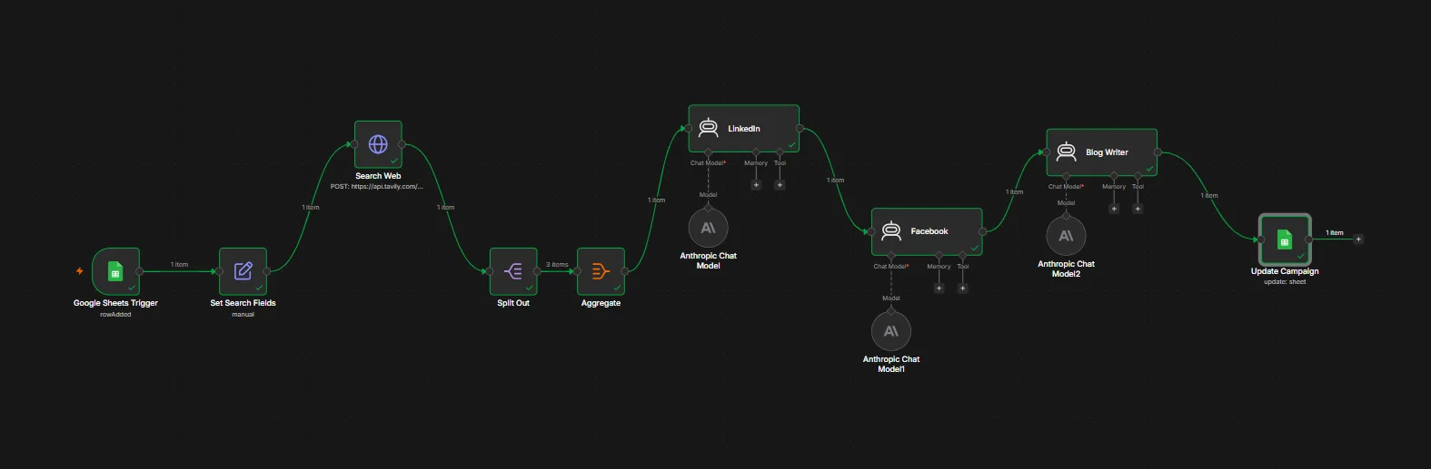Open the Split Out node

point(513,271)
